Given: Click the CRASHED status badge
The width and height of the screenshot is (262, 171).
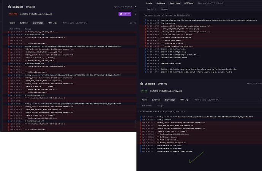Looking at the screenshot, I should (x=13, y=14).
